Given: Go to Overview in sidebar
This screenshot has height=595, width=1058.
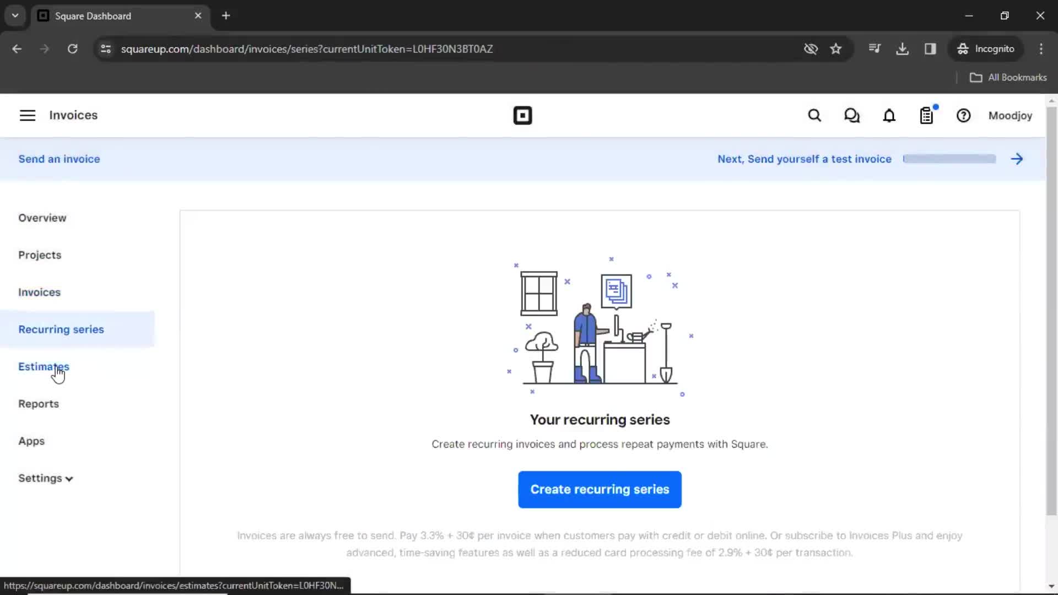Looking at the screenshot, I should [42, 218].
